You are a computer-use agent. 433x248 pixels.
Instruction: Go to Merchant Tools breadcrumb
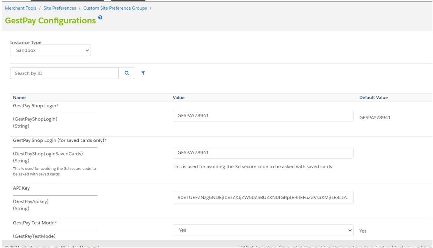(x=21, y=8)
